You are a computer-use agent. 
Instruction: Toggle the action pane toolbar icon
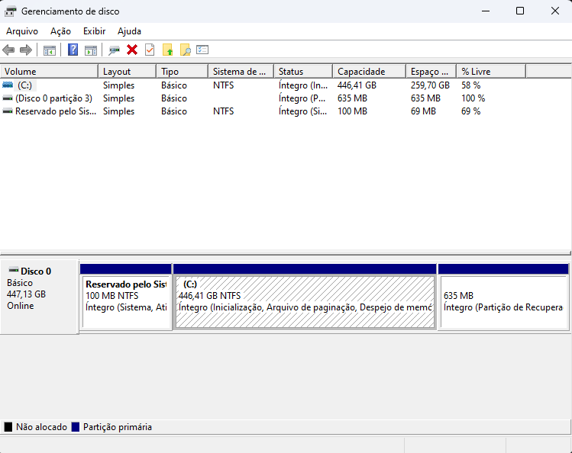point(91,50)
